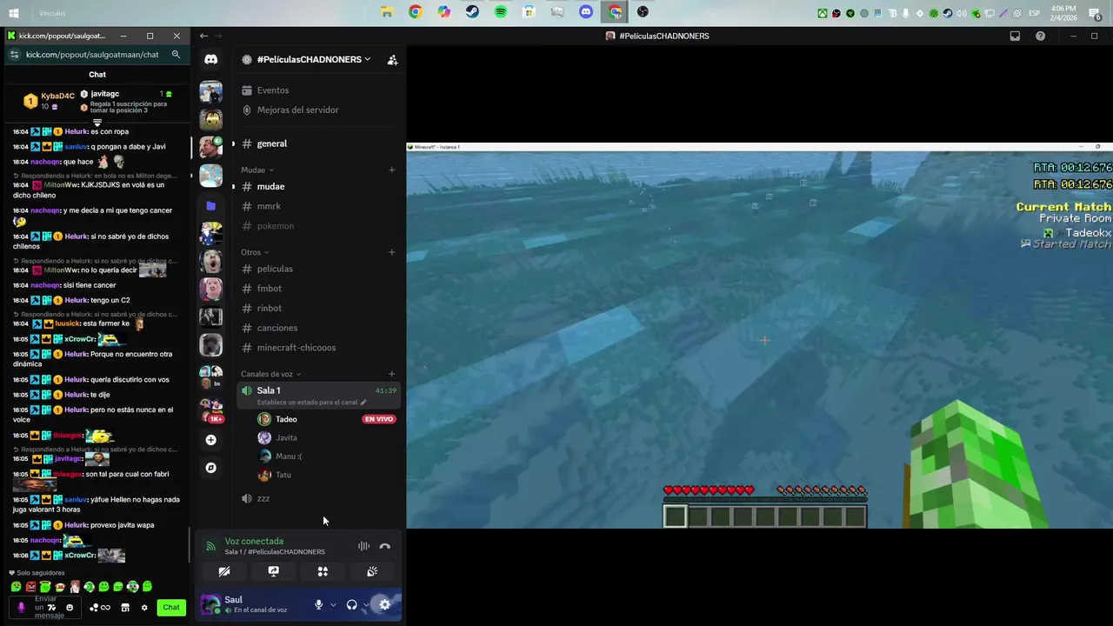Collapse the Otros channel category
Viewport: 1113px width, 626px height.
click(255, 252)
